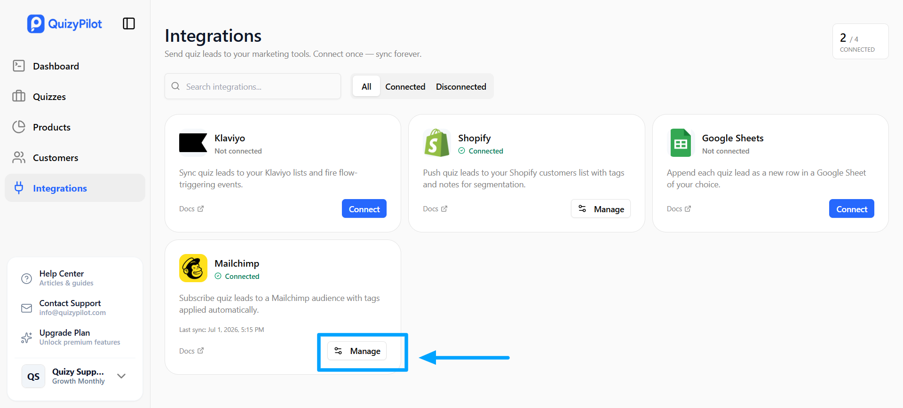Screen dimensions: 903x408
Task: Click the sliders icon on Mailchimp Manage button
Action: click(338, 351)
